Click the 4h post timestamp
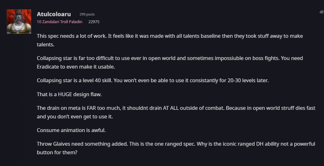Screen dimensions: 324x166 321,12
